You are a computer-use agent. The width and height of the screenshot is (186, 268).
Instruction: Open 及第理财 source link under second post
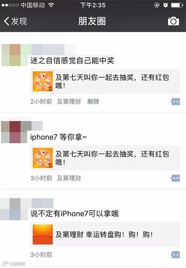point(69,178)
